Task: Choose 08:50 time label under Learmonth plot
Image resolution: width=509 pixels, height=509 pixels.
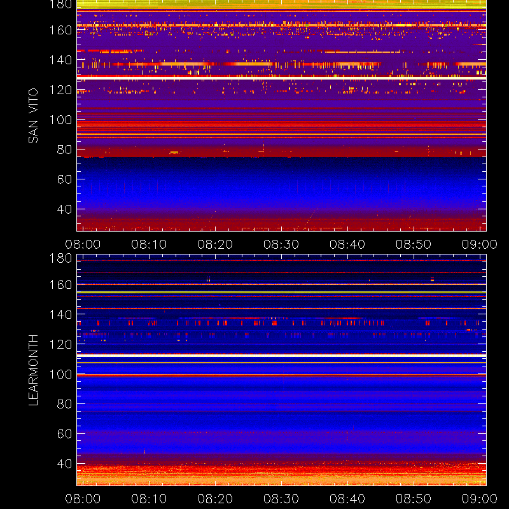Action: [x=413, y=499]
